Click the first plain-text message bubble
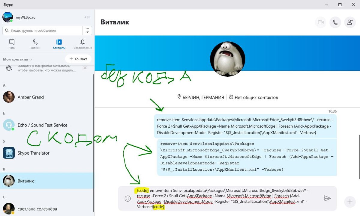The height and width of the screenshot is (216, 360). coord(245,126)
